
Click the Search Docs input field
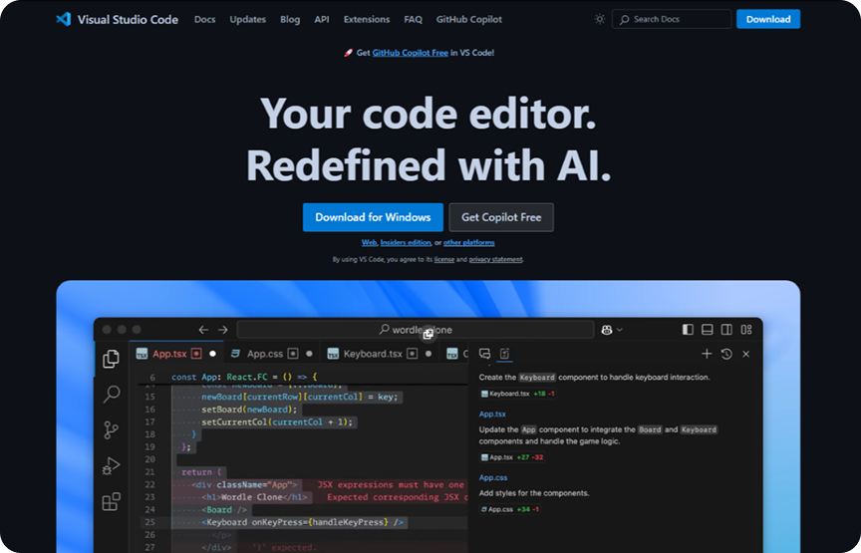(x=672, y=19)
